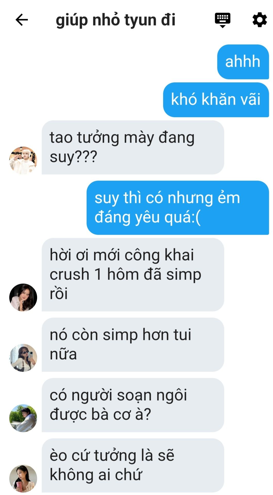
Task: Tap avatar beside 'có người soạn ngôi'
Action: click(x=23, y=418)
